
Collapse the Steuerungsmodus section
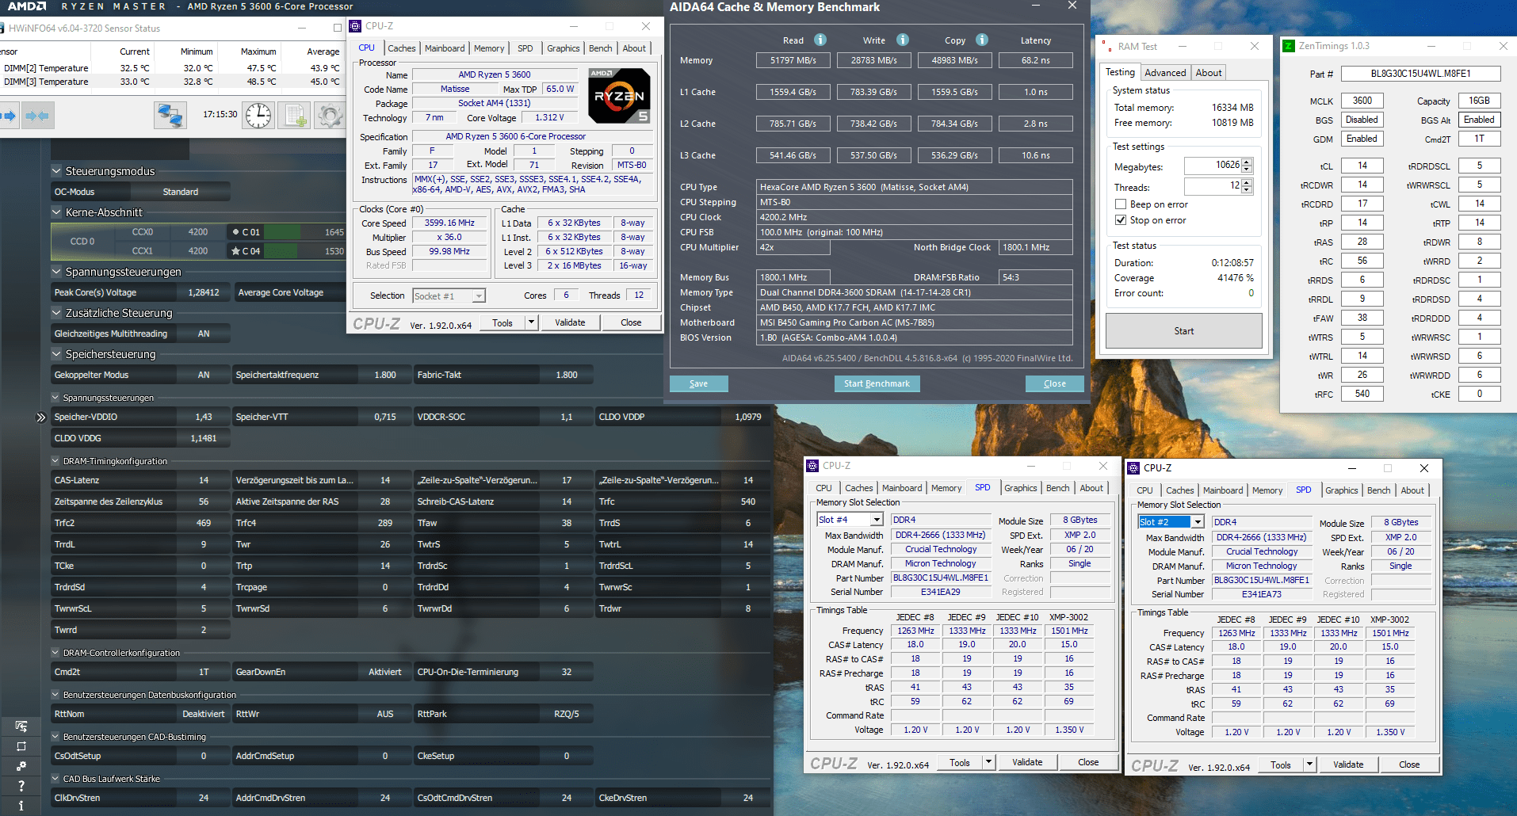pyautogui.click(x=56, y=171)
